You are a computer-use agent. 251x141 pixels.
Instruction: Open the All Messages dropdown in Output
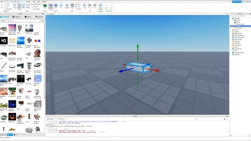[51, 119]
